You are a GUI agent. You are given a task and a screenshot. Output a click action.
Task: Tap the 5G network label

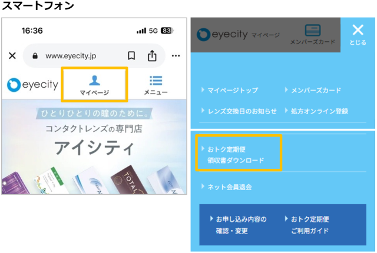click(x=153, y=31)
